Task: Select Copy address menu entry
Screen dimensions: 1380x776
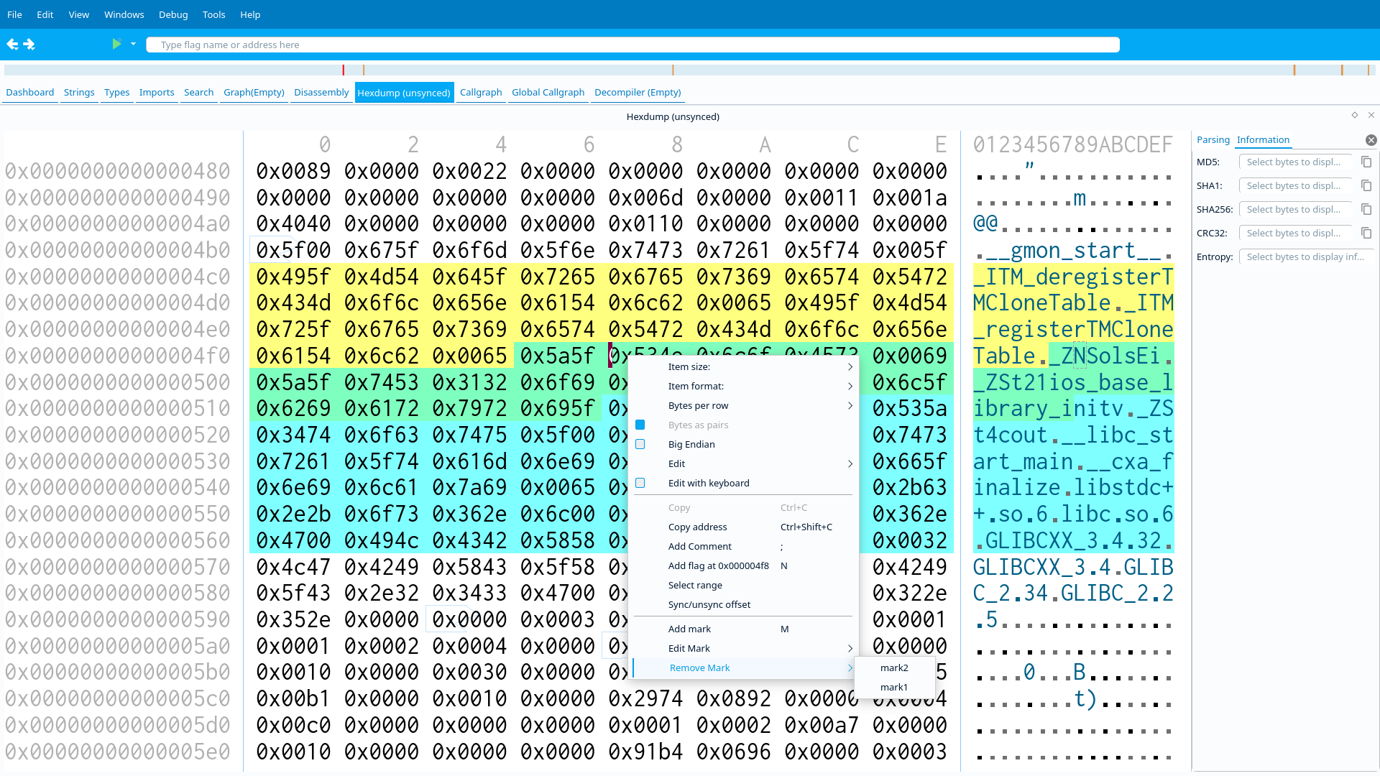Action: click(697, 527)
